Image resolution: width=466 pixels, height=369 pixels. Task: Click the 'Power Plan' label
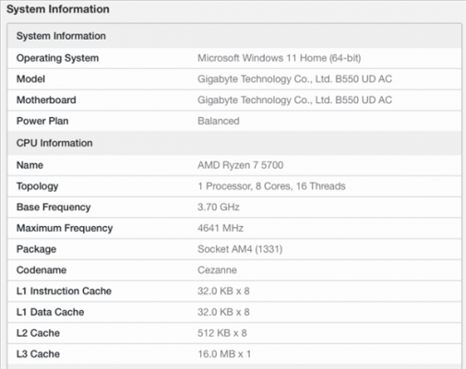[x=42, y=121]
